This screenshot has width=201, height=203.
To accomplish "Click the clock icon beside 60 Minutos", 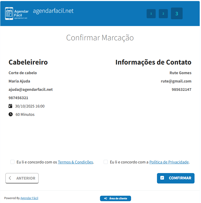I will pos(10,114).
